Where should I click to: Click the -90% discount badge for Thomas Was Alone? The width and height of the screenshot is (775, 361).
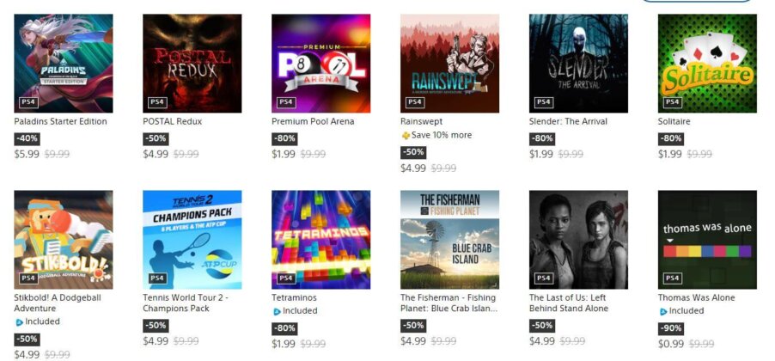tap(671, 327)
